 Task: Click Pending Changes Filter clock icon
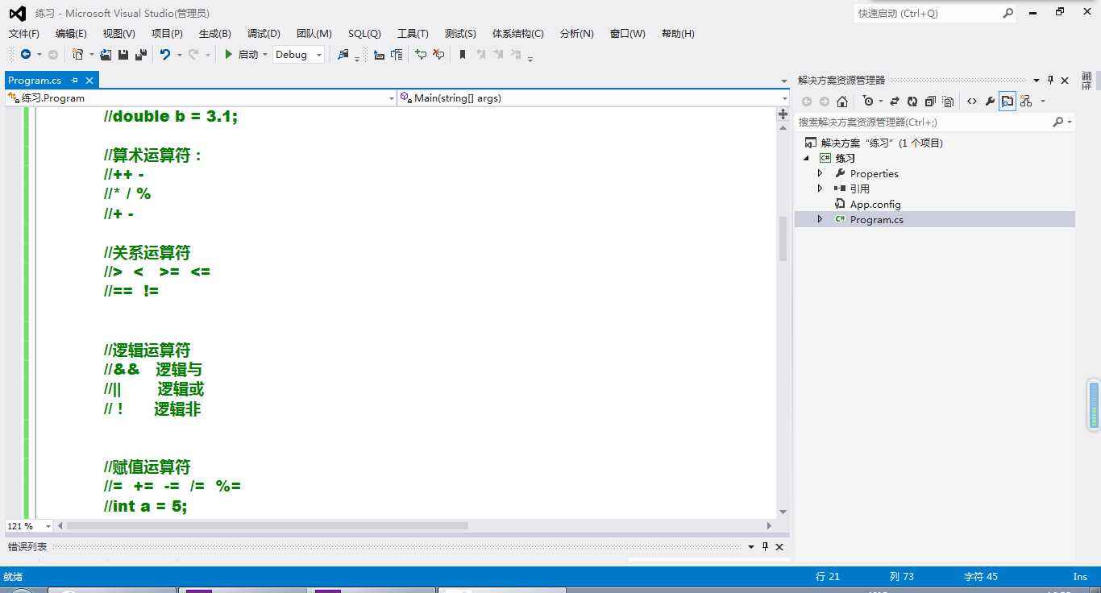pos(868,102)
